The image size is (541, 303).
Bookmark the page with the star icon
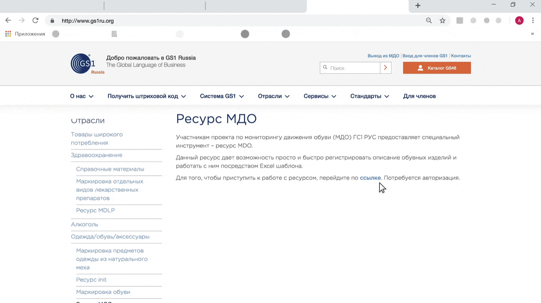tap(442, 20)
